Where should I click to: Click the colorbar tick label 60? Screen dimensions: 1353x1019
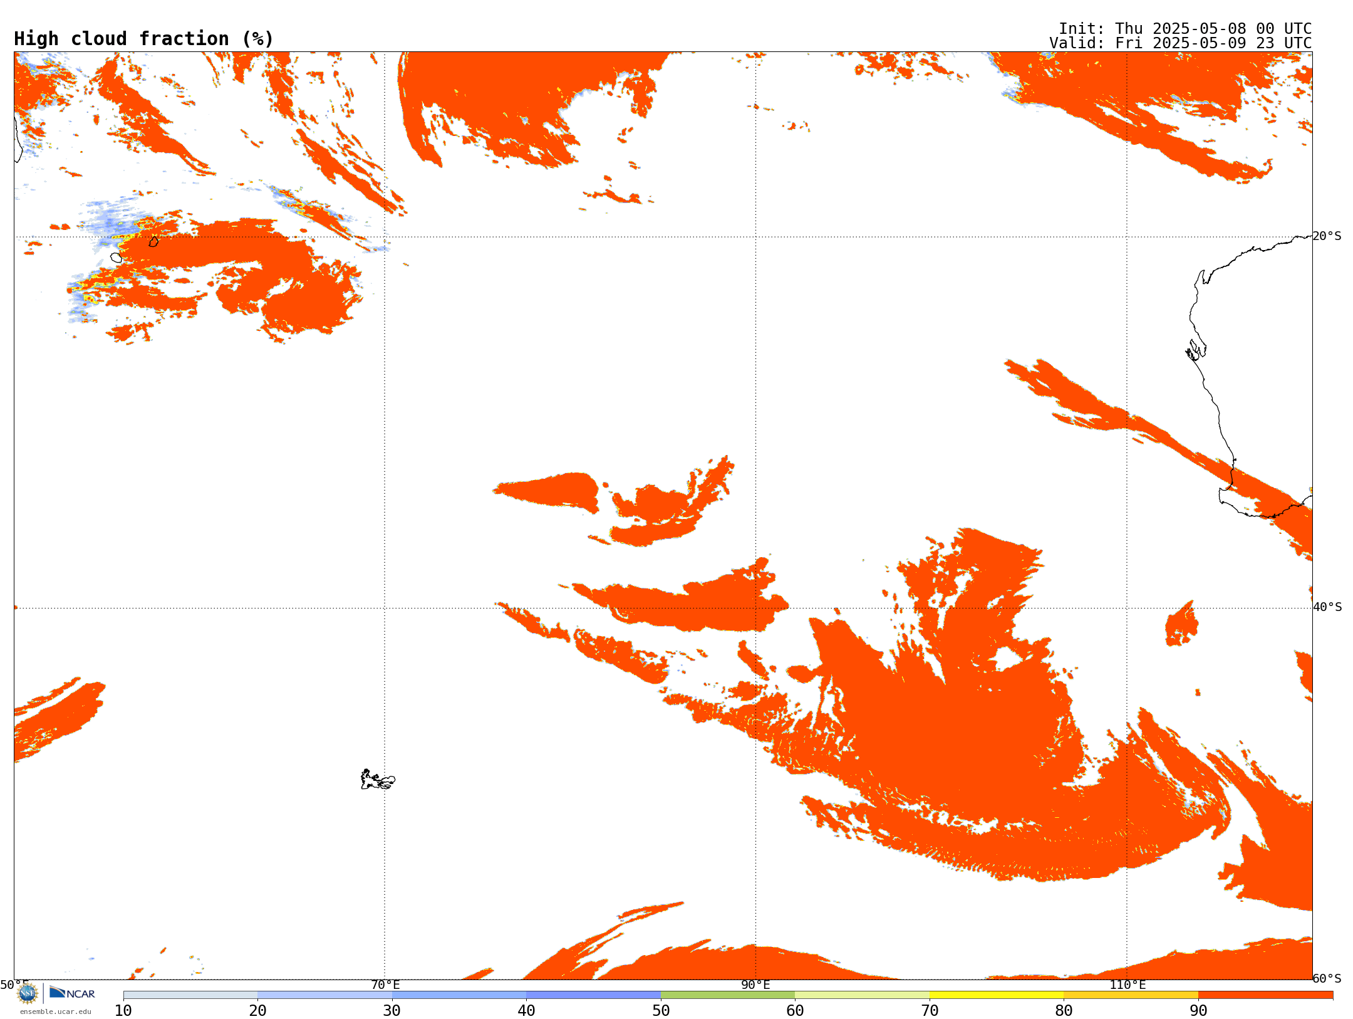pyautogui.click(x=795, y=1011)
